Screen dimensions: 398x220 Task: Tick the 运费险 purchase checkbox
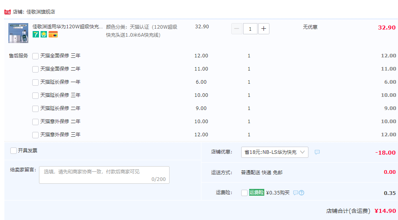pos(244,193)
